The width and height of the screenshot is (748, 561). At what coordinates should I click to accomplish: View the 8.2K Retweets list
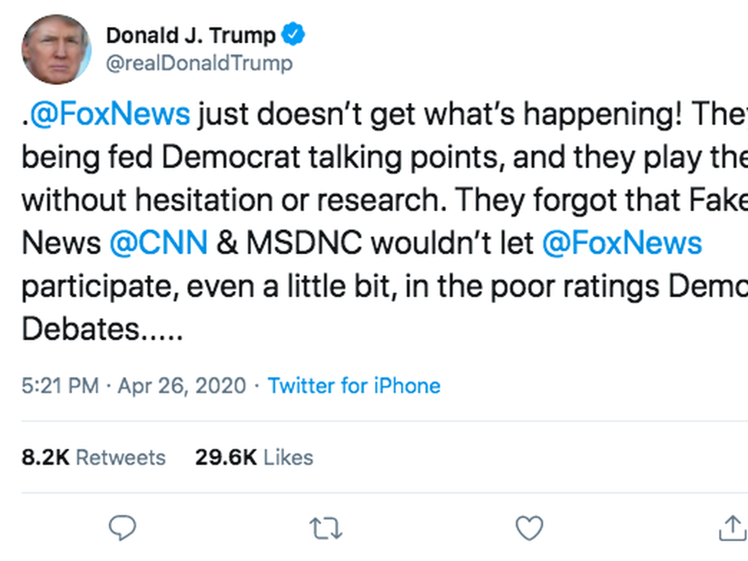click(x=93, y=457)
